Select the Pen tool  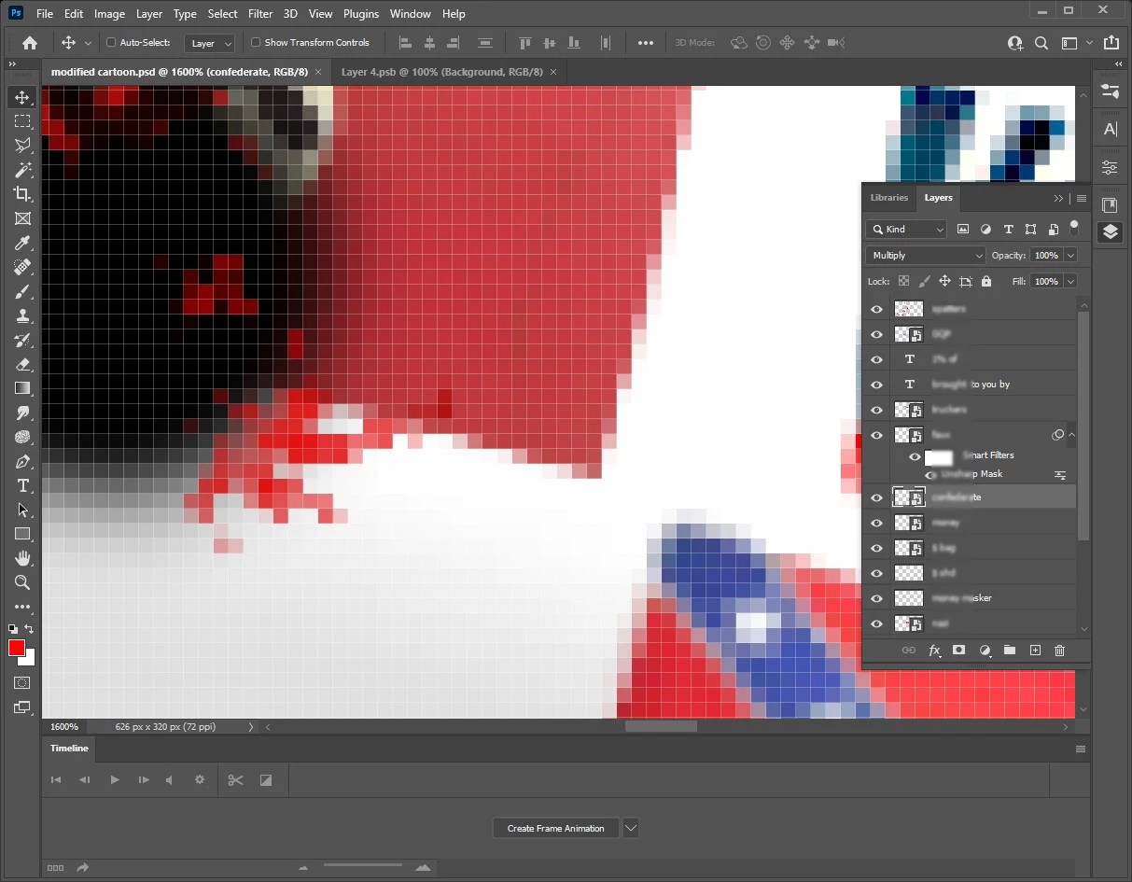(x=22, y=461)
